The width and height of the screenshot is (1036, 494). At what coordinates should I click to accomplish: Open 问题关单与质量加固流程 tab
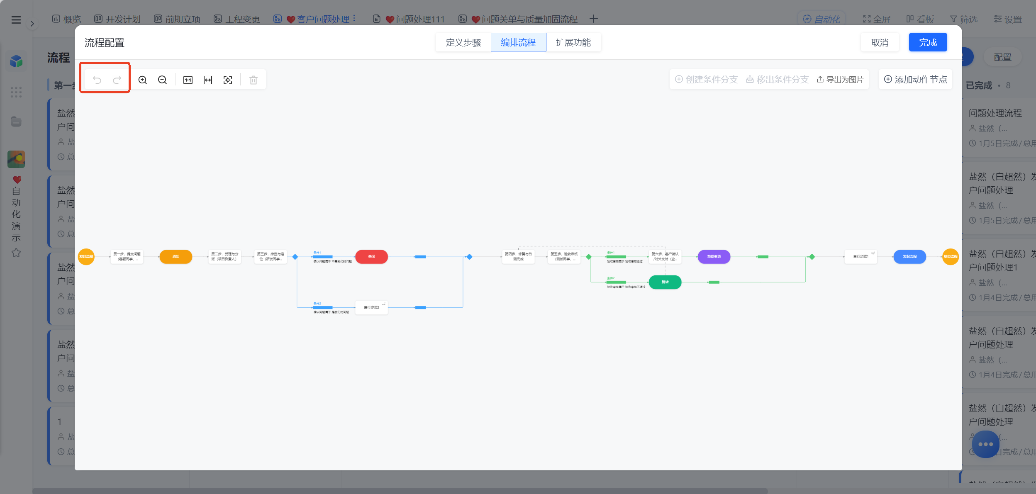pyautogui.click(x=518, y=19)
